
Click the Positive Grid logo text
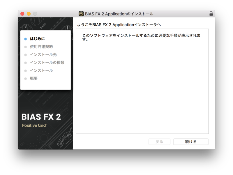click(34, 125)
